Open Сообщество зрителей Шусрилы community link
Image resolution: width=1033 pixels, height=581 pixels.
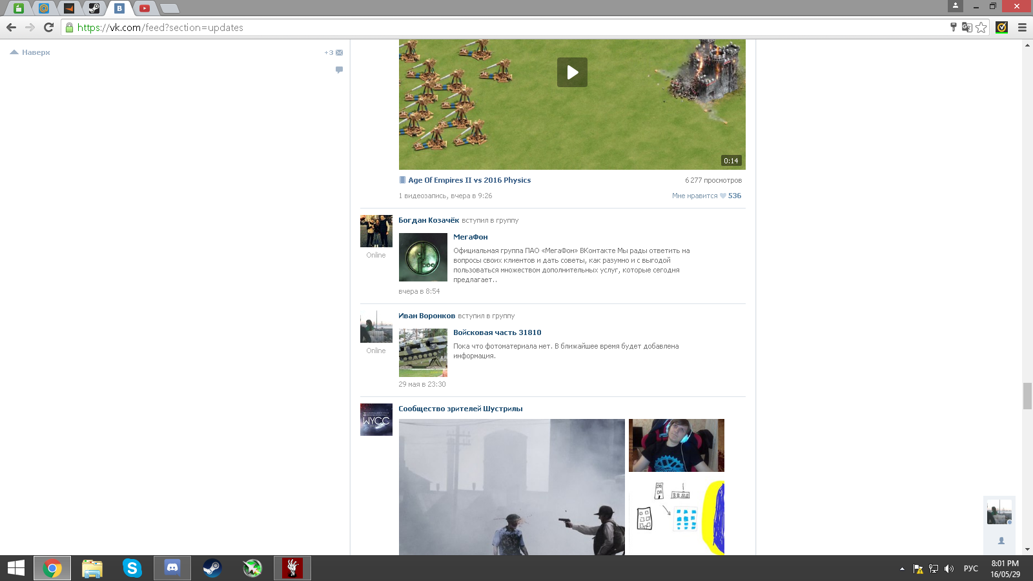pos(460,409)
